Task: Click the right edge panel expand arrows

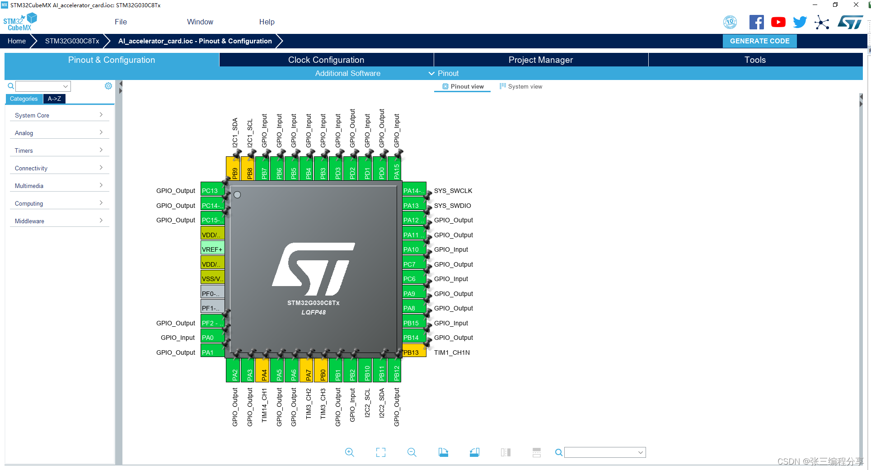Action: point(861,100)
